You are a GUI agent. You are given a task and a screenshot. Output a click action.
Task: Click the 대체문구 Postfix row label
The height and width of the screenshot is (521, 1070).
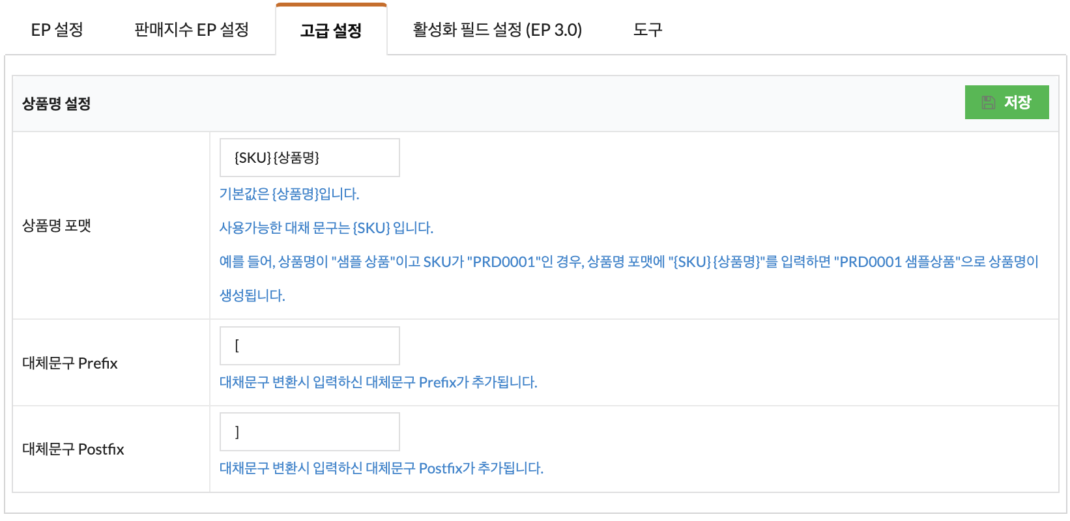(73, 449)
